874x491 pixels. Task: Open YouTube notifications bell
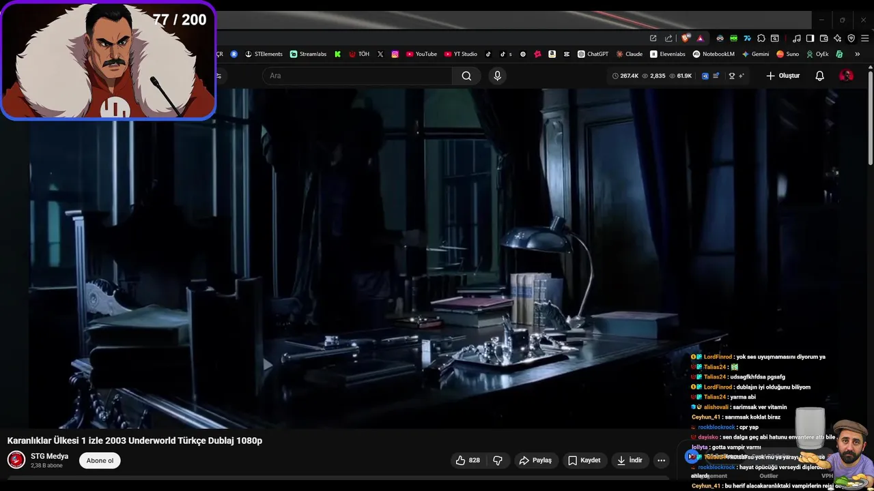pyautogui.click(x=820, y=76)
